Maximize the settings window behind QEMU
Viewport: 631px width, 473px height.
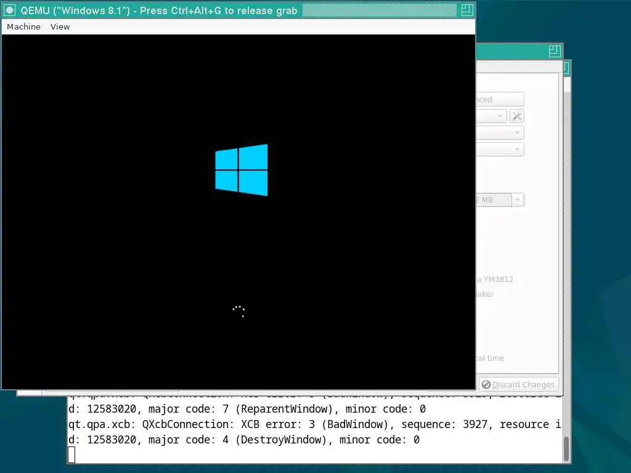point(555,51)
